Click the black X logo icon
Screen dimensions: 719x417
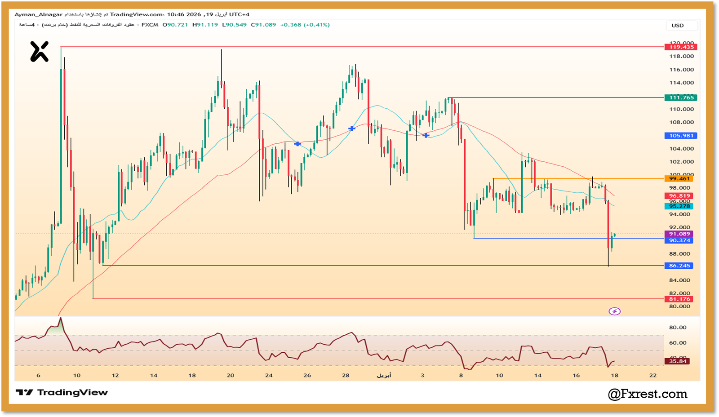[39, 51]
